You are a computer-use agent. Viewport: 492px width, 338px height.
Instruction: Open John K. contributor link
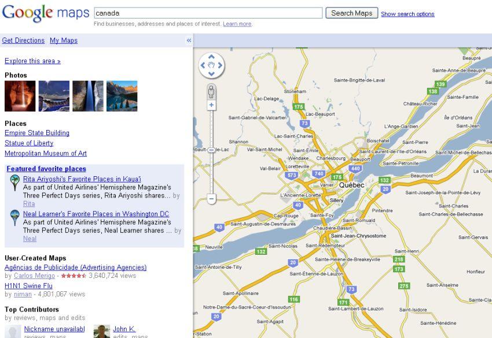click(x=124, y=329)
